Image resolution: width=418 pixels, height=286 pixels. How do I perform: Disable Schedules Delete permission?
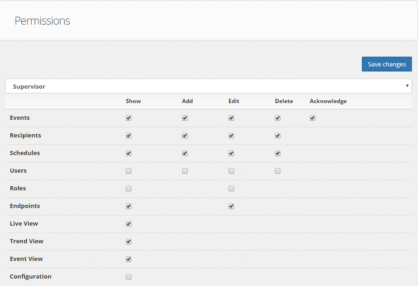[278, 153]
